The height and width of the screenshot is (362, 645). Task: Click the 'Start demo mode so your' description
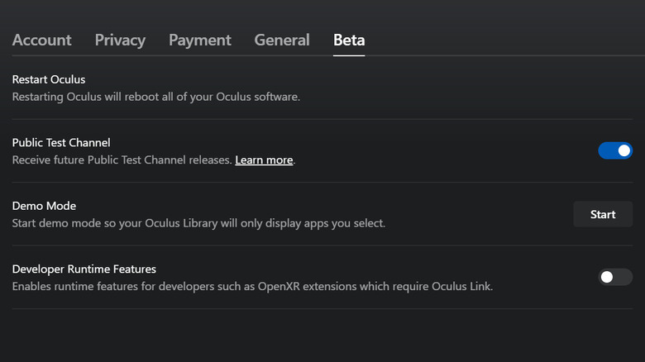[x=198, y=223]
